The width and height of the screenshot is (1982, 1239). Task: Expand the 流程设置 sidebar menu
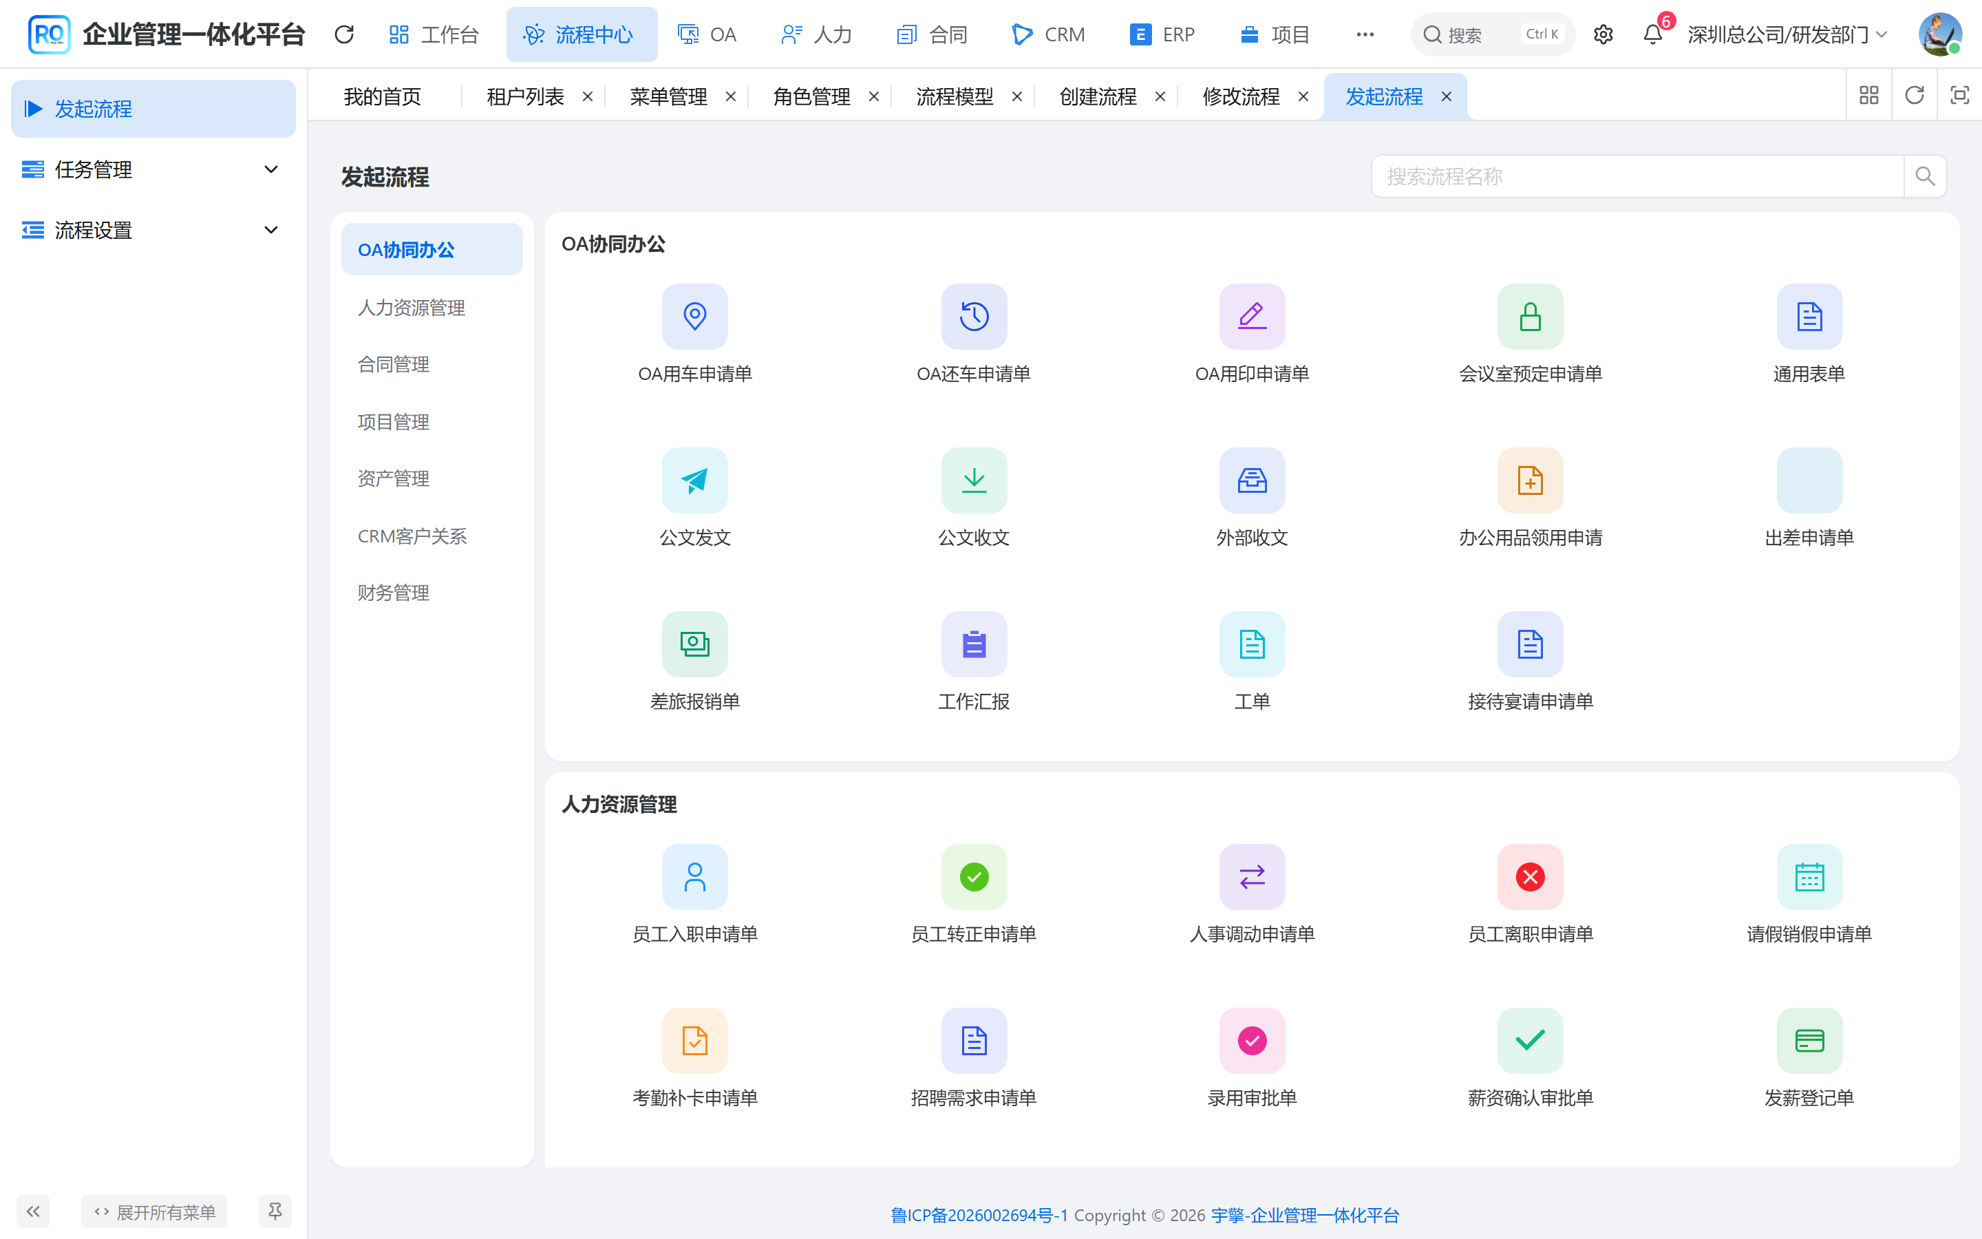[153, 231]
